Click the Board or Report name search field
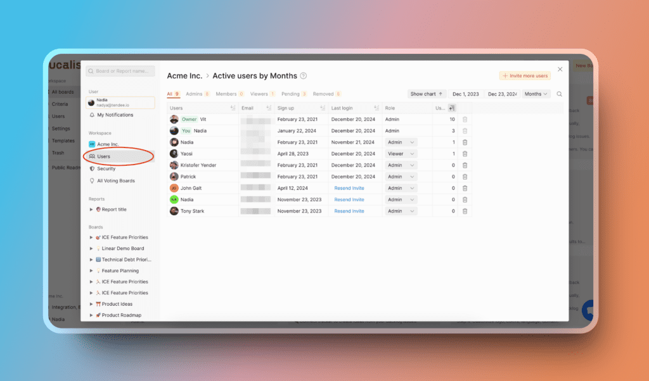 [120, 72]
